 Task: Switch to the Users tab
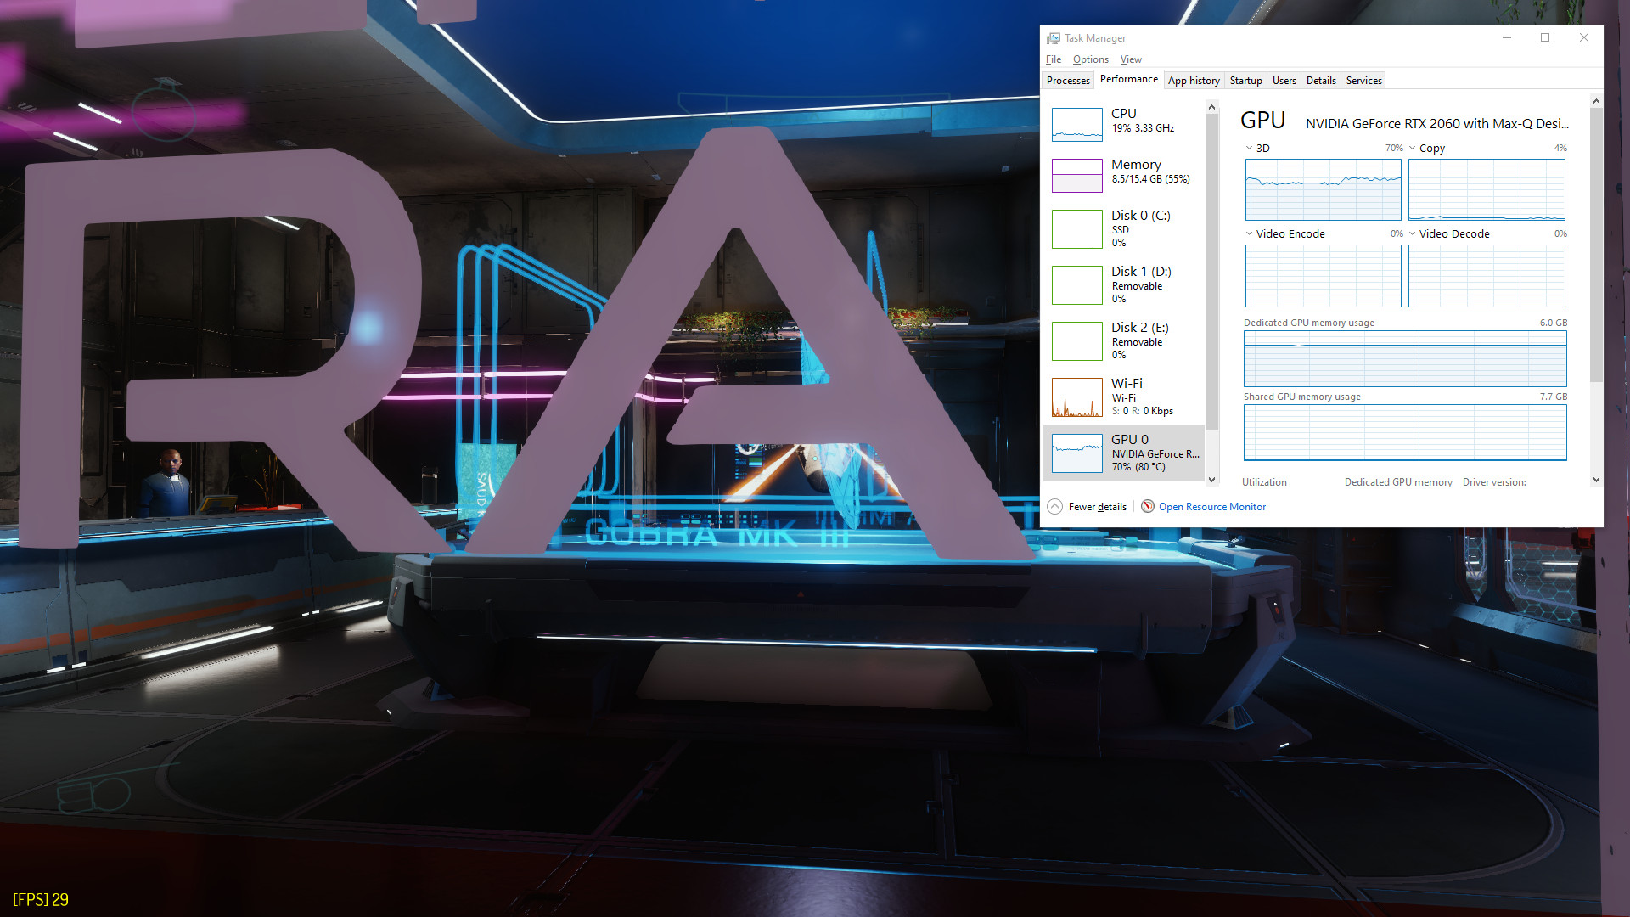point(1284,81)
